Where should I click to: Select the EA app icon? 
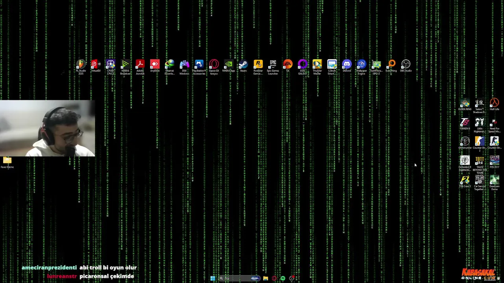tap(288, 66)
